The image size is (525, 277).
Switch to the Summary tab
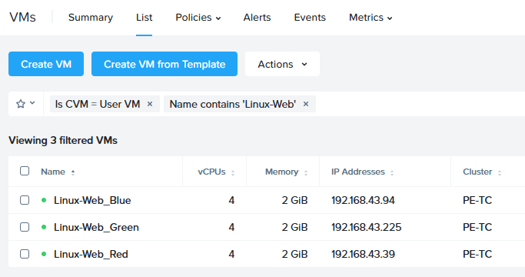tap(91, 18)
